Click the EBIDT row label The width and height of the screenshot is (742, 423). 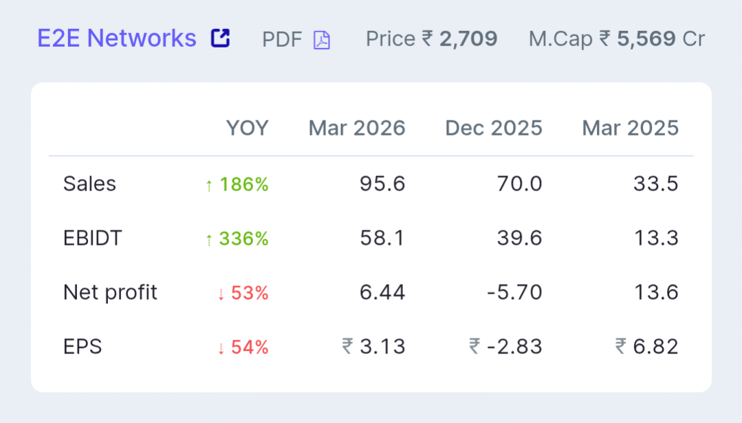tap(92, 239)
